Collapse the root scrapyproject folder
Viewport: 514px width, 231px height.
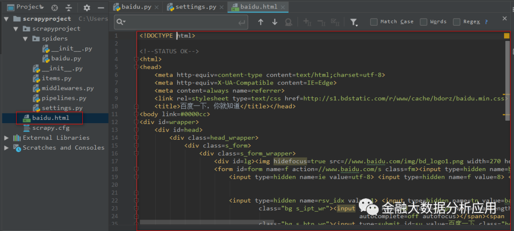point(6,19)
